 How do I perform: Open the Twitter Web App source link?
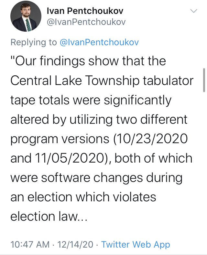point(136,244)
